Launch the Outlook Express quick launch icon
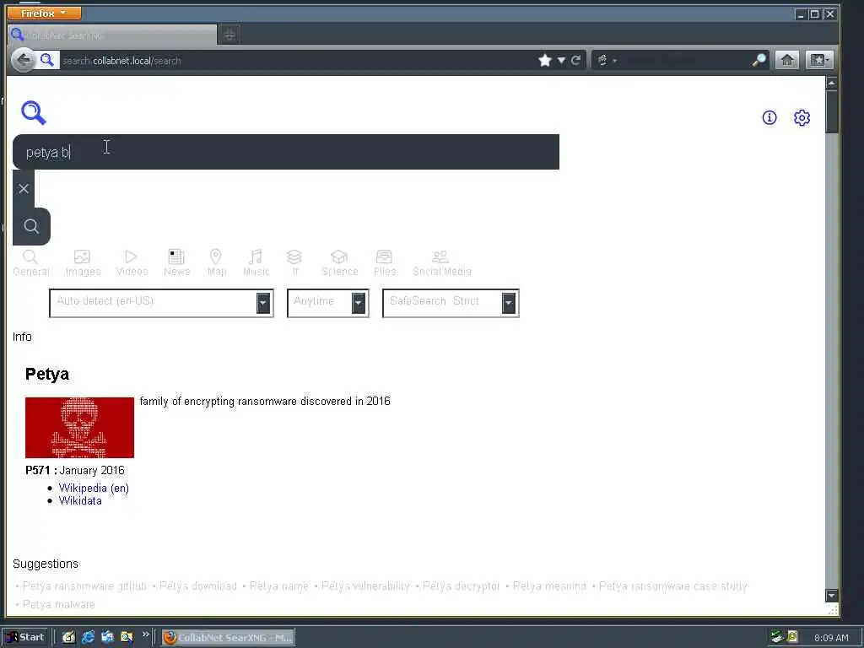Screen dimensions: 864x648 [x=107, y=637]
